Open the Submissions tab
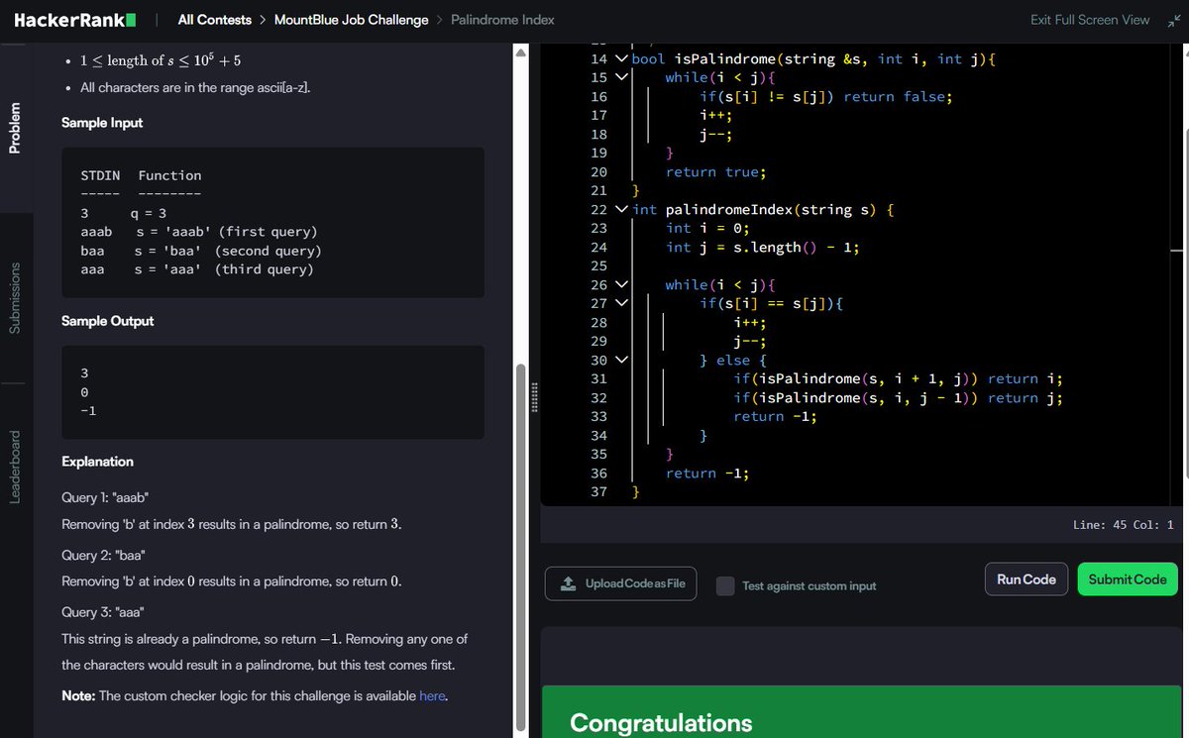The width and height of the screenshot is (1189, 738). (x=15, y=297)
